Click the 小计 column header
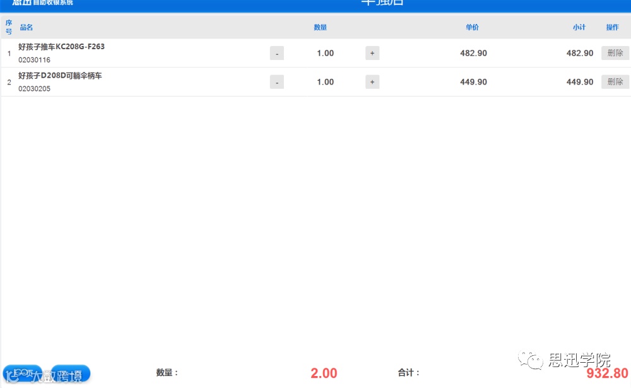Viewport: 631px width, 388px height. tap(579, 27)
